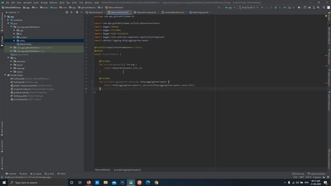This screenshot has width=331, height=186.
Task: Open Photoshop from the taskbar
Action: pos(123,182)
